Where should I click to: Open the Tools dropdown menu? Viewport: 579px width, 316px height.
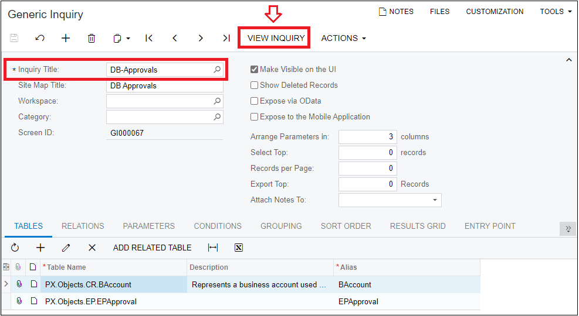[x=555, y=12]
